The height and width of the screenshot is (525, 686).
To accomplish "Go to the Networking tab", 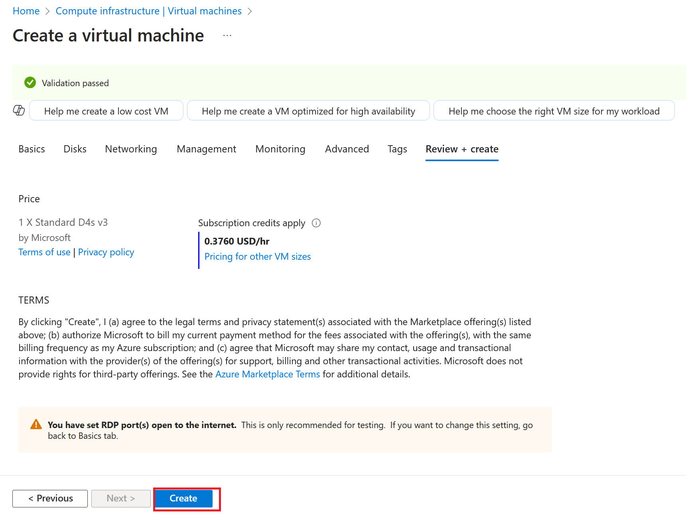I will (131, 149).
